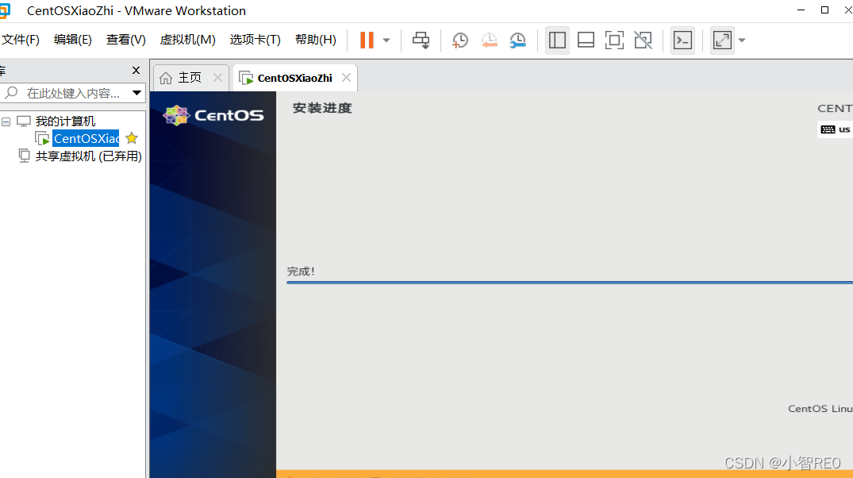Image resolution: width=853 pixels, height=478 pixels.
Task: Maximize the VMware Workstation window
Action: (x=824, y=10)
